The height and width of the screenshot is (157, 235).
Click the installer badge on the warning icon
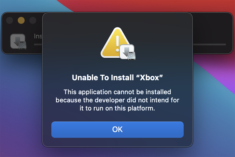pyautogui.click(x=127, y=52)
